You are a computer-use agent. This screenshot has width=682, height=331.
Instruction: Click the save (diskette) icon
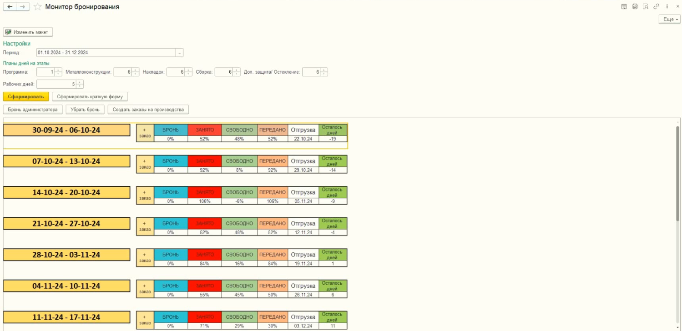[x=624, y=7]
